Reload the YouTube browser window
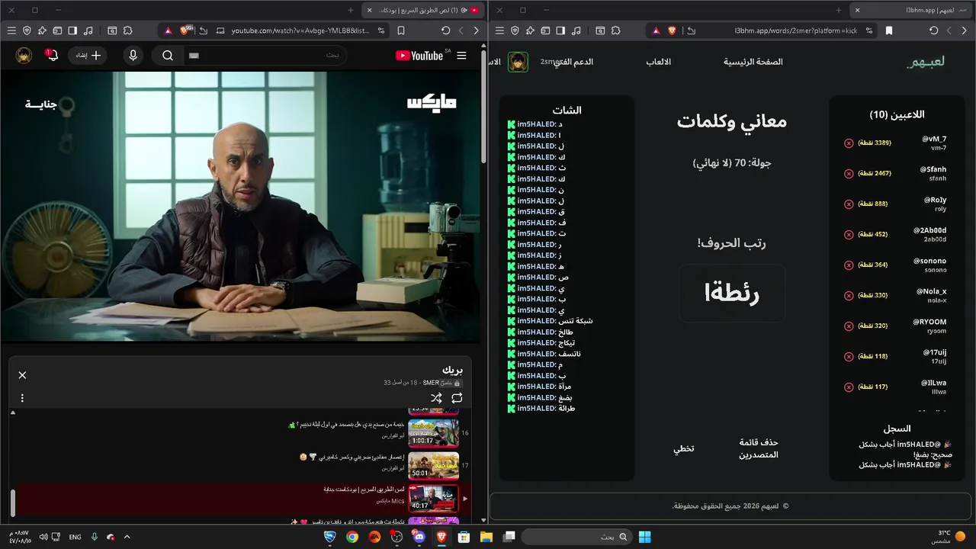976x549 pixels. [x=446, y=30]
